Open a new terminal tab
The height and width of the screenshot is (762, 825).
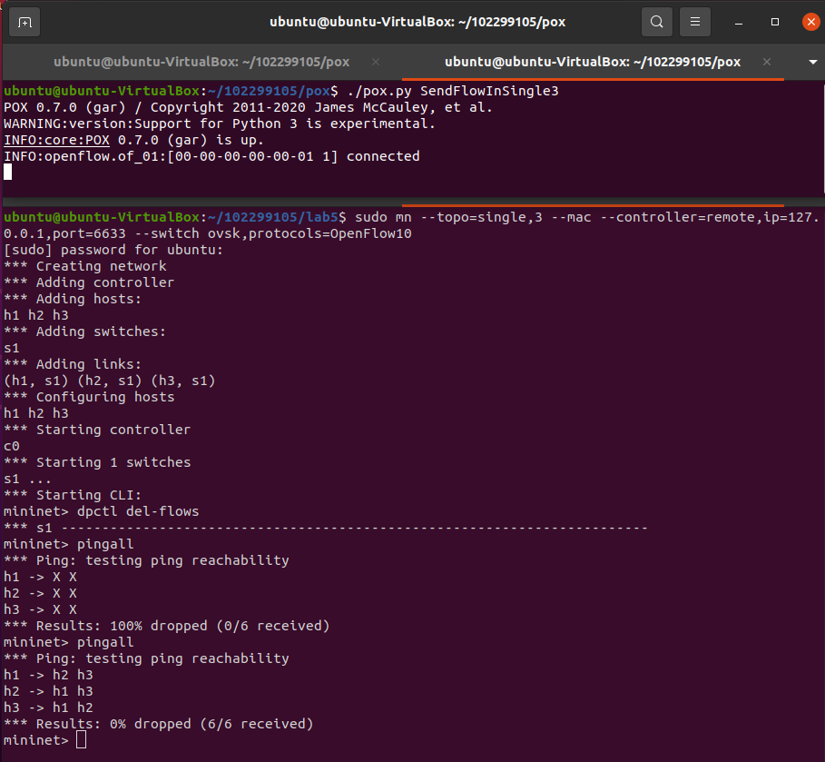point(25,23)
